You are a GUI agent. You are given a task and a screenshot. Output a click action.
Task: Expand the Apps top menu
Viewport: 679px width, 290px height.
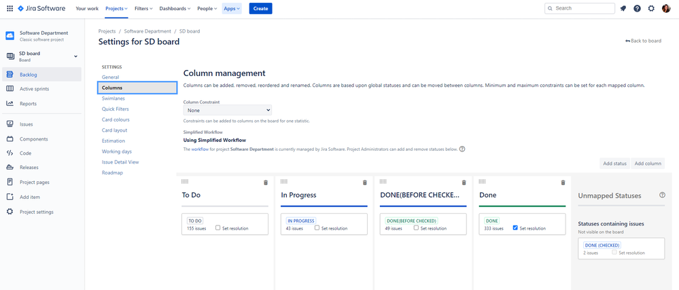(x=232, y=8)
